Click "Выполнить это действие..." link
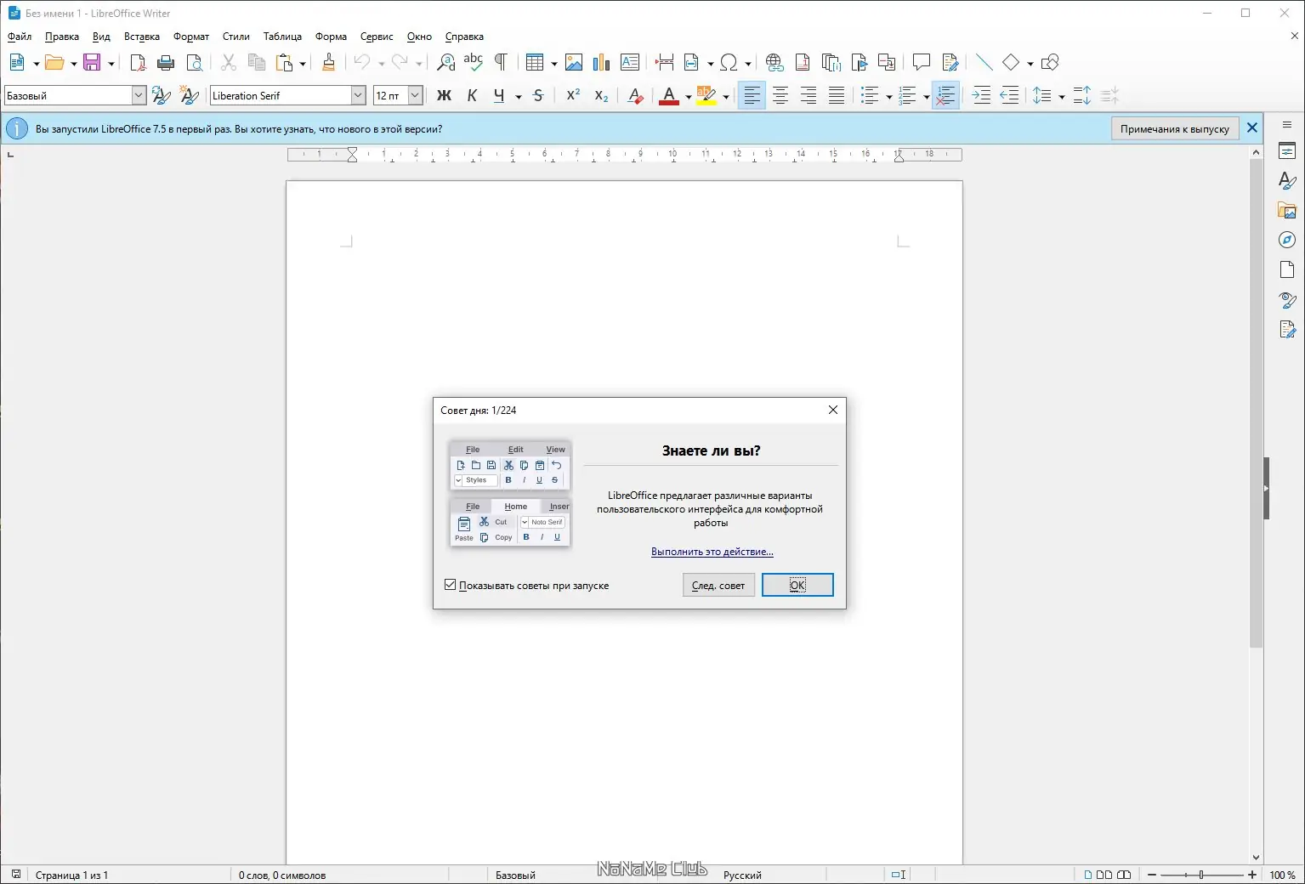This screenshot has width=1305, height=884. click(x=712, y=552)
